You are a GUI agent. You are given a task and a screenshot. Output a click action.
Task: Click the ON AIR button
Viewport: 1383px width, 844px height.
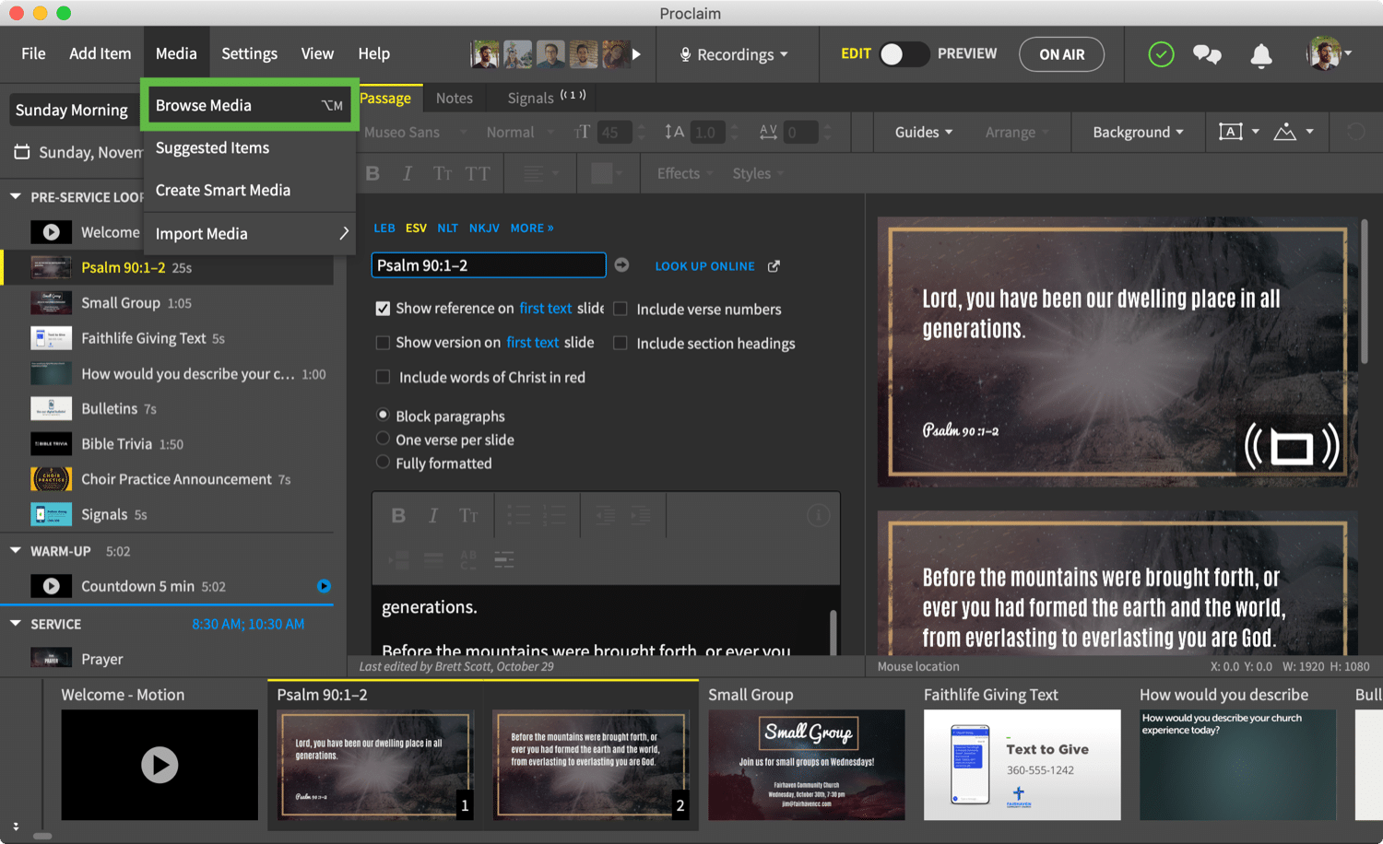(x=1061, y=54)
